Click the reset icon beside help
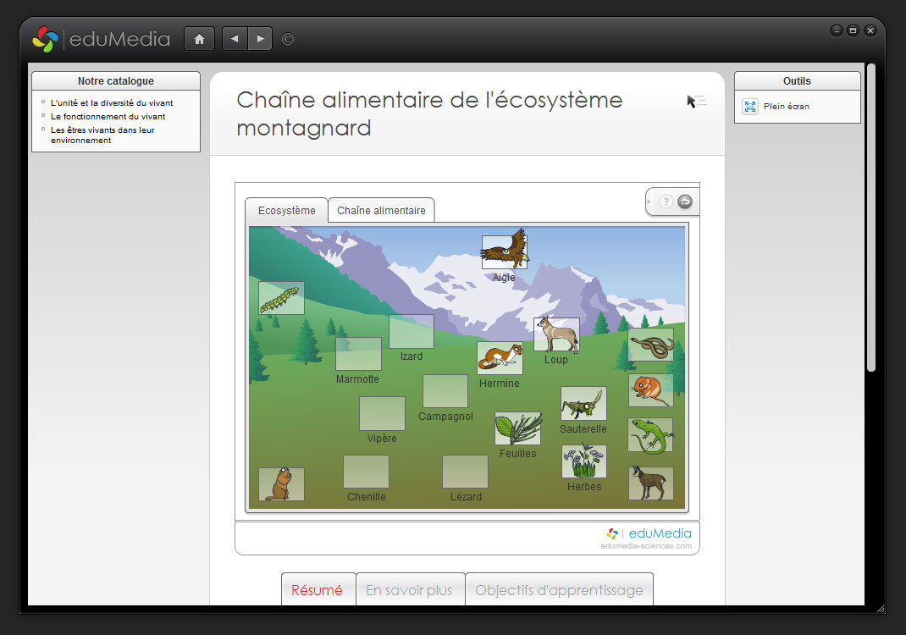The image size is (906, 635). point(685,202)
